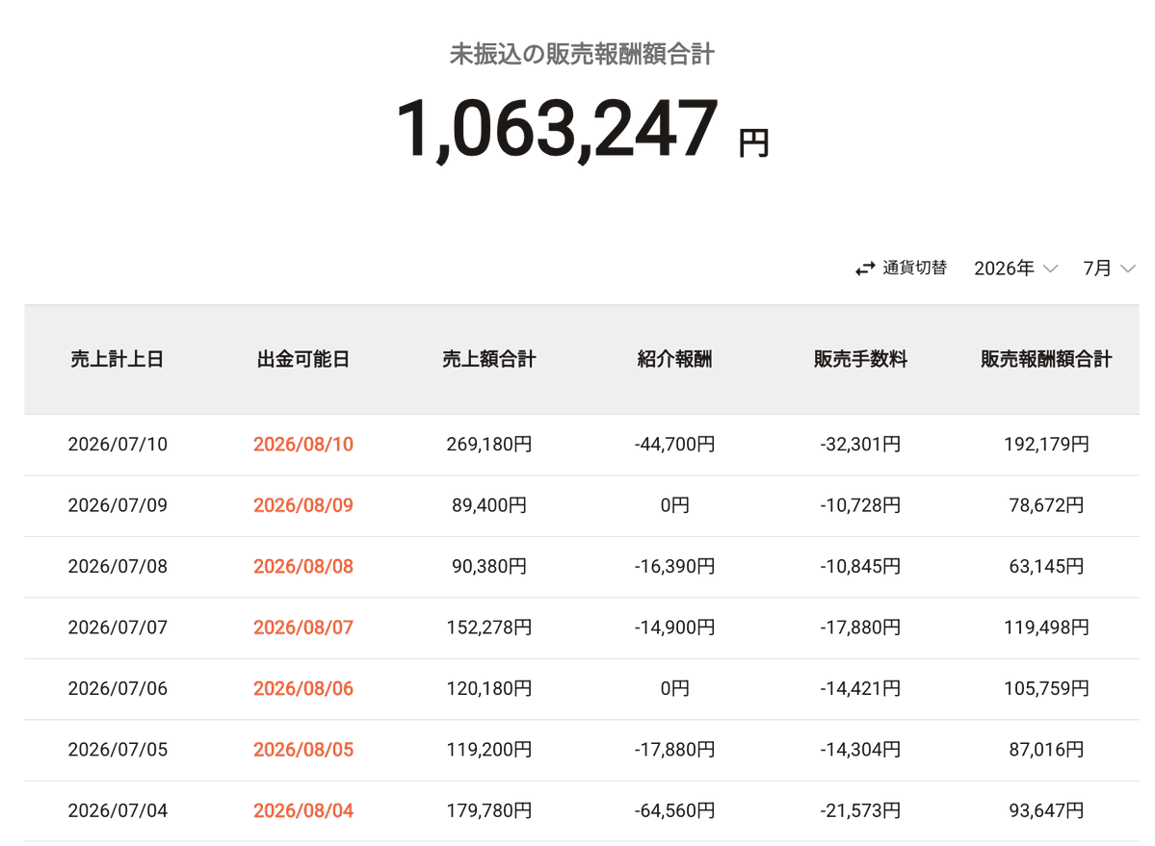The image size is (1155, 846).
Task: Click the 105,759円 reward total cell
Action: pos(1046,688)
